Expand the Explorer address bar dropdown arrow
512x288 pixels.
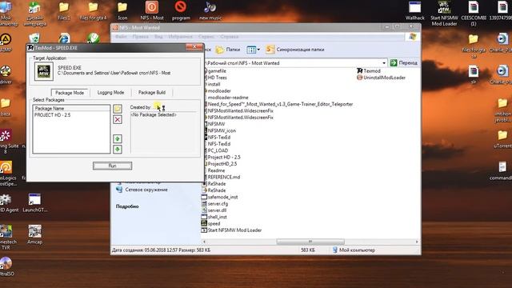coord(384,62)
